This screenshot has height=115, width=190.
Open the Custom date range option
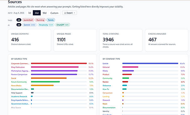[x=54, y=13]
